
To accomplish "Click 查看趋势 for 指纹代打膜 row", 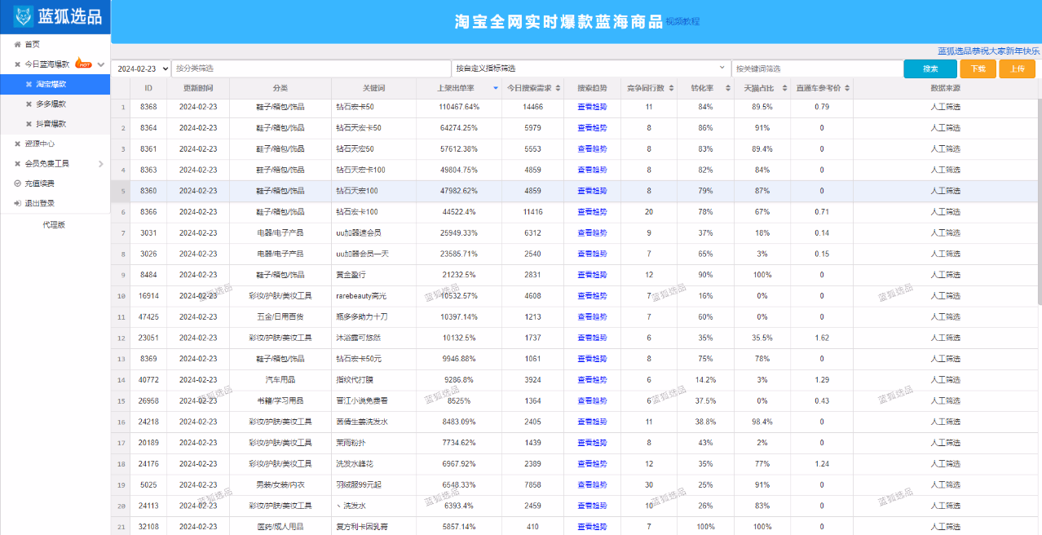I will point(592,379).
